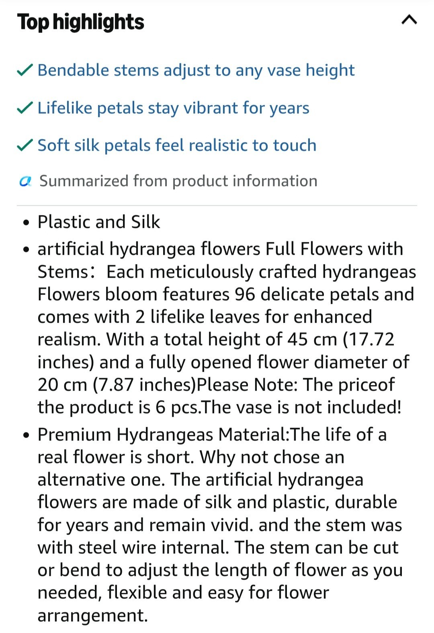Click bullet dot before artificial hydrangea flowers

(26, 250)
